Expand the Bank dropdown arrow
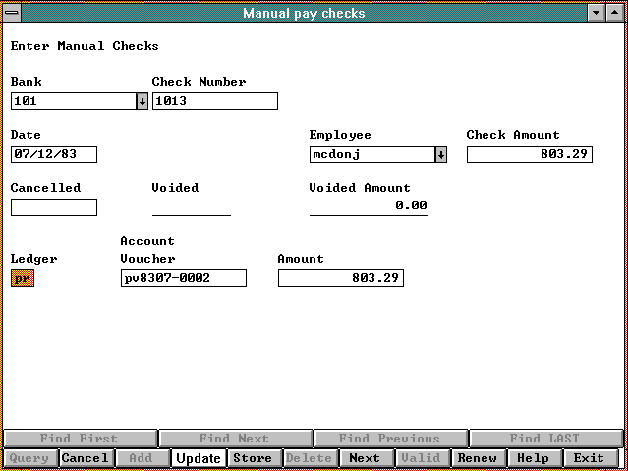 pos(142,101)
